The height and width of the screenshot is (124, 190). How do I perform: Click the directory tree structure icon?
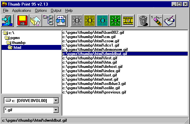pyautogui.click(x=48, y=21)
